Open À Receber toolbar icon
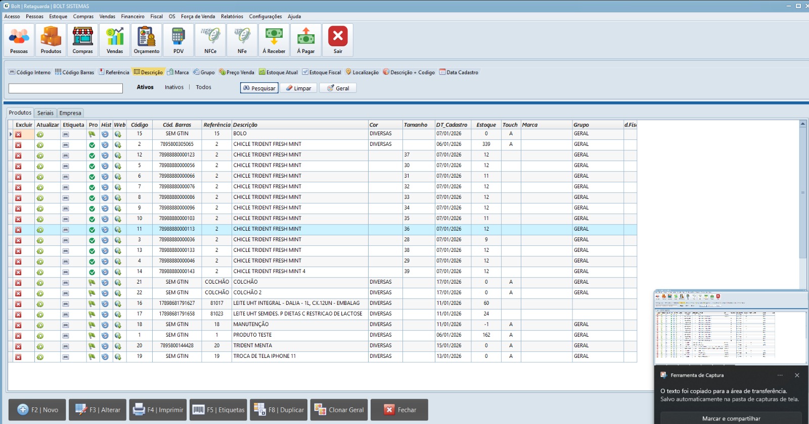This screenshot has width=809, height=424. point(274,40)
